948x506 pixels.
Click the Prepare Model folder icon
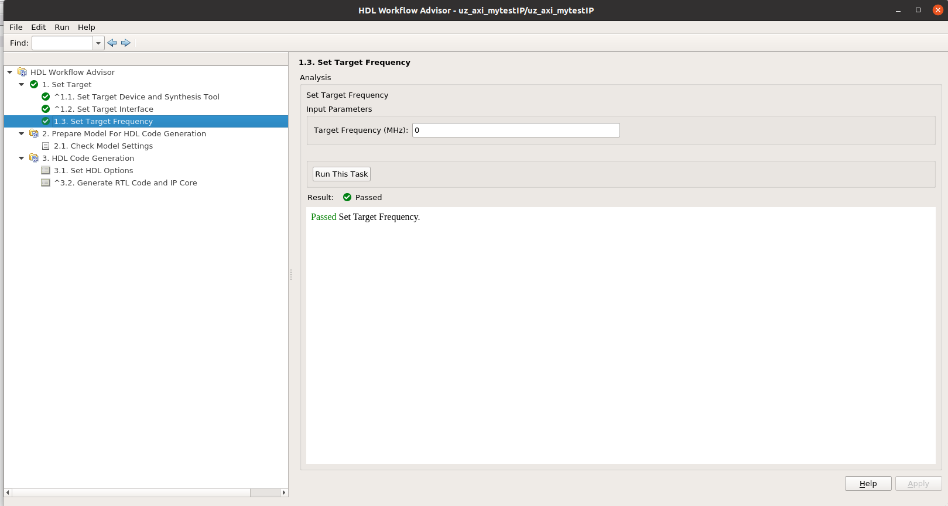[x=34, y=134]
